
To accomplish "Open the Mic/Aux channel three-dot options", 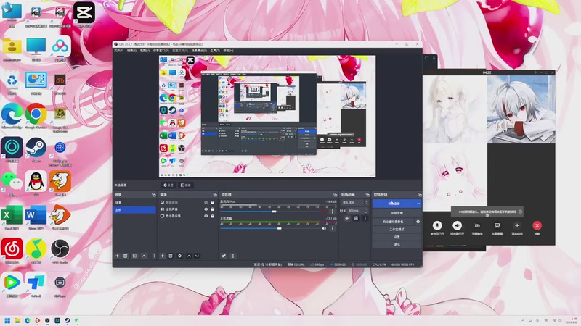I will point(333,211).
